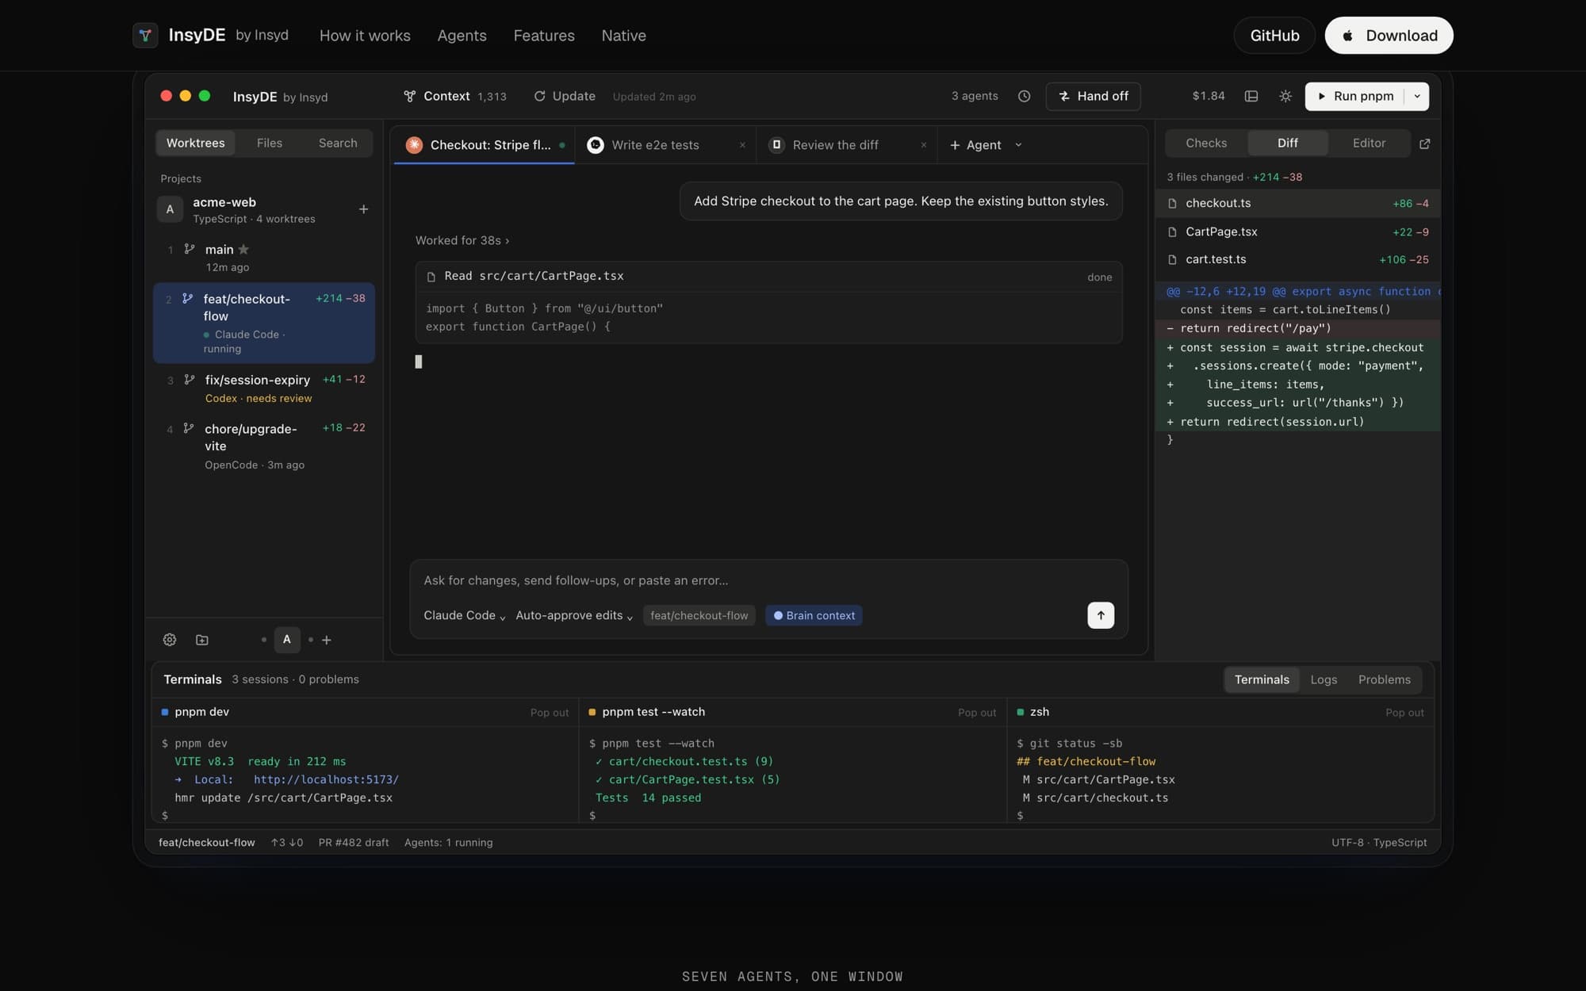Image resolution: width=1586 pixels, height=991 pixels.
Task: Close the Review the diff tab
Action: (923, 145)
